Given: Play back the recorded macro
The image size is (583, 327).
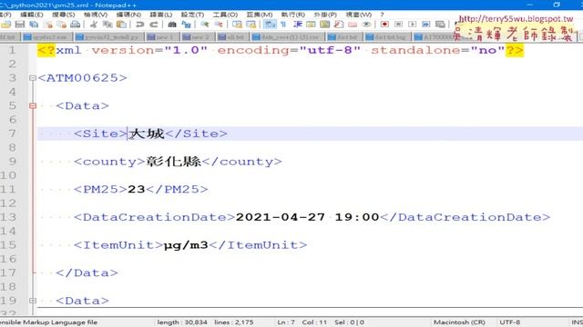Looking at the screenshot, I should (413, 25).
